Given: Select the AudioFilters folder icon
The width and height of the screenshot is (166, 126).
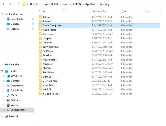Looking at the screenshot, I should [x=40, y=30].
